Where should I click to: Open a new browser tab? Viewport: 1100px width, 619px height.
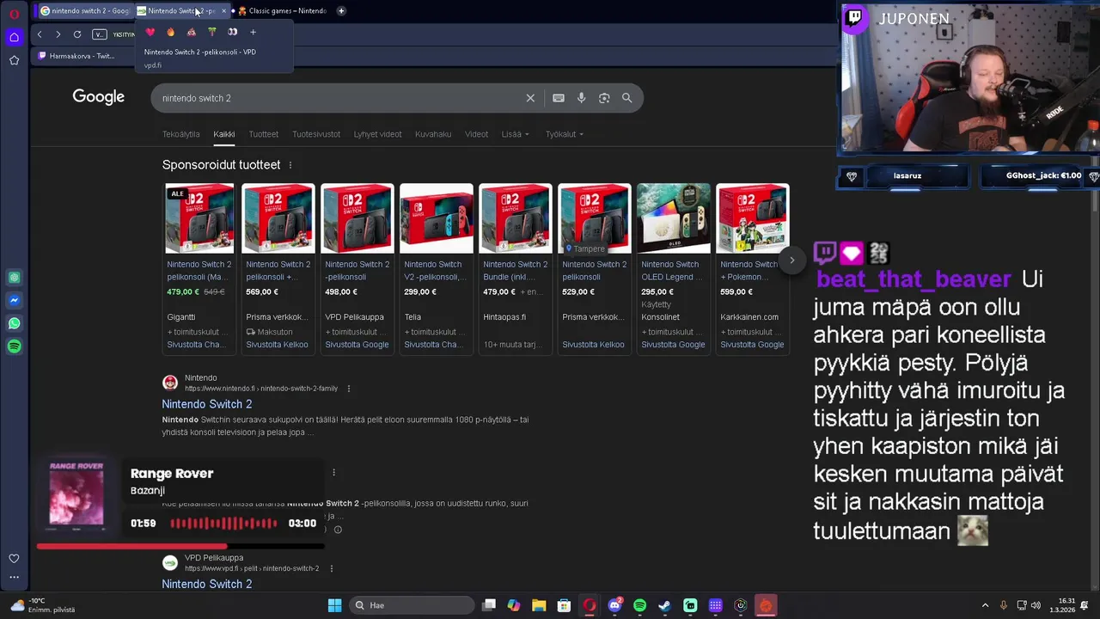click(341, 11)
